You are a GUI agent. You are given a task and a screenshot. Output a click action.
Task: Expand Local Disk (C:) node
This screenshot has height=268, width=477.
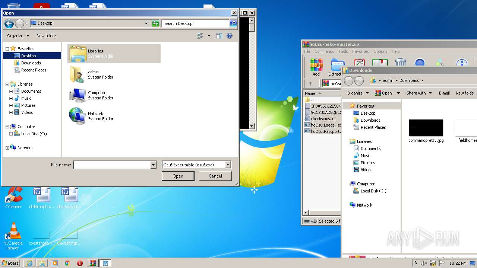pos(11,134)
